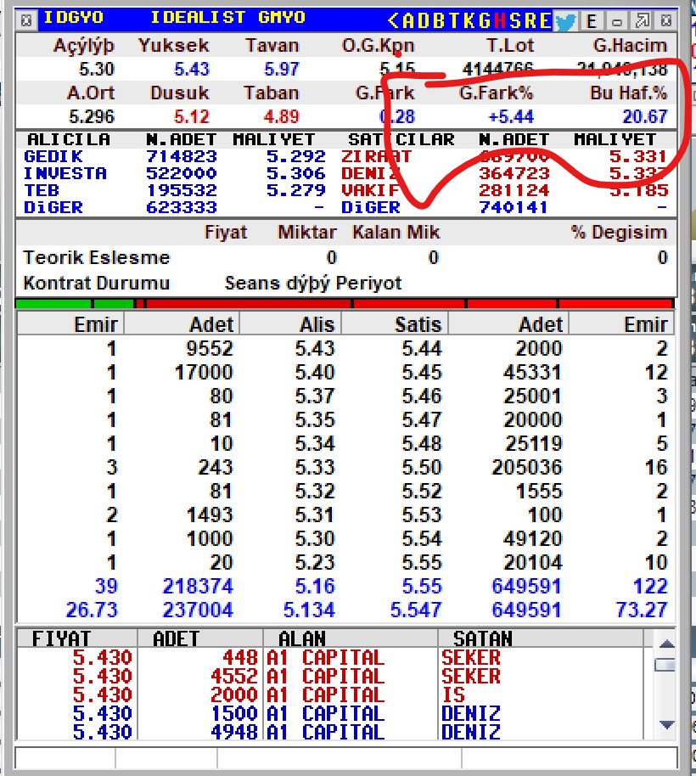Click the buyer quantity '714823'

click(182, 157)
